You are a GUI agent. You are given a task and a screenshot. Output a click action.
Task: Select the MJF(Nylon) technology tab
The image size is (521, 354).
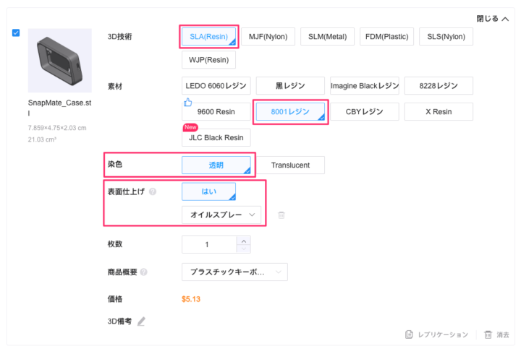(268, 37)
